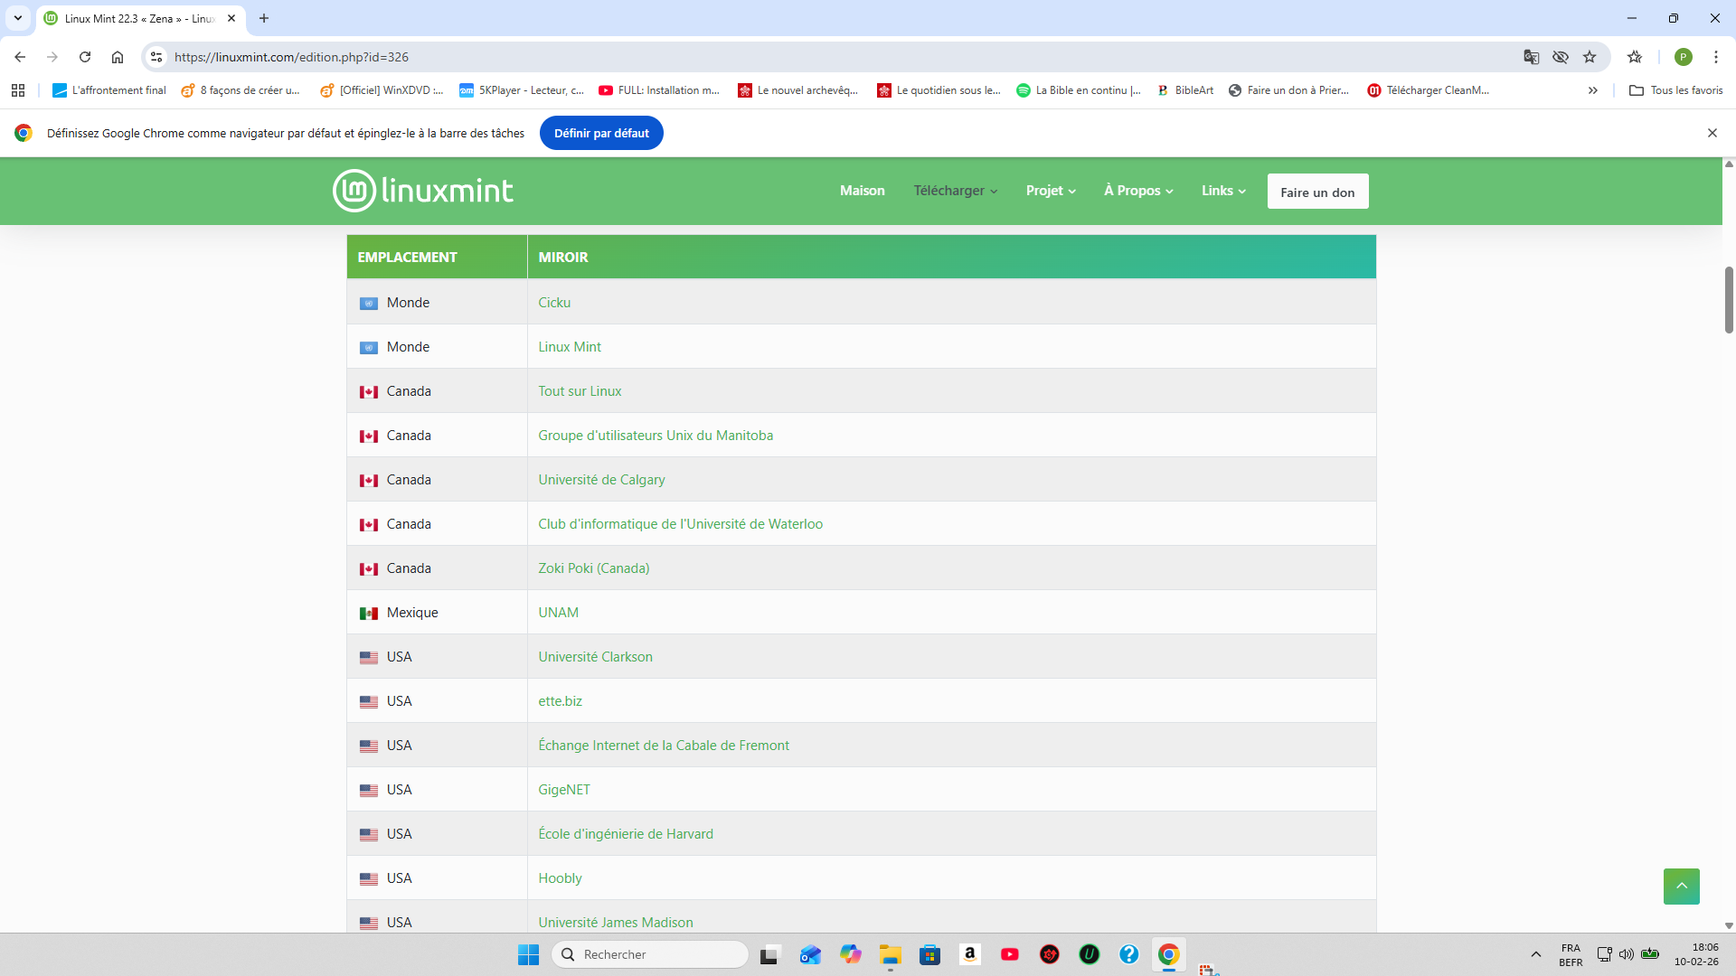Click the taskbar Rechercher search field
This screenshot has height=976, width=1736.
[651, 954]
